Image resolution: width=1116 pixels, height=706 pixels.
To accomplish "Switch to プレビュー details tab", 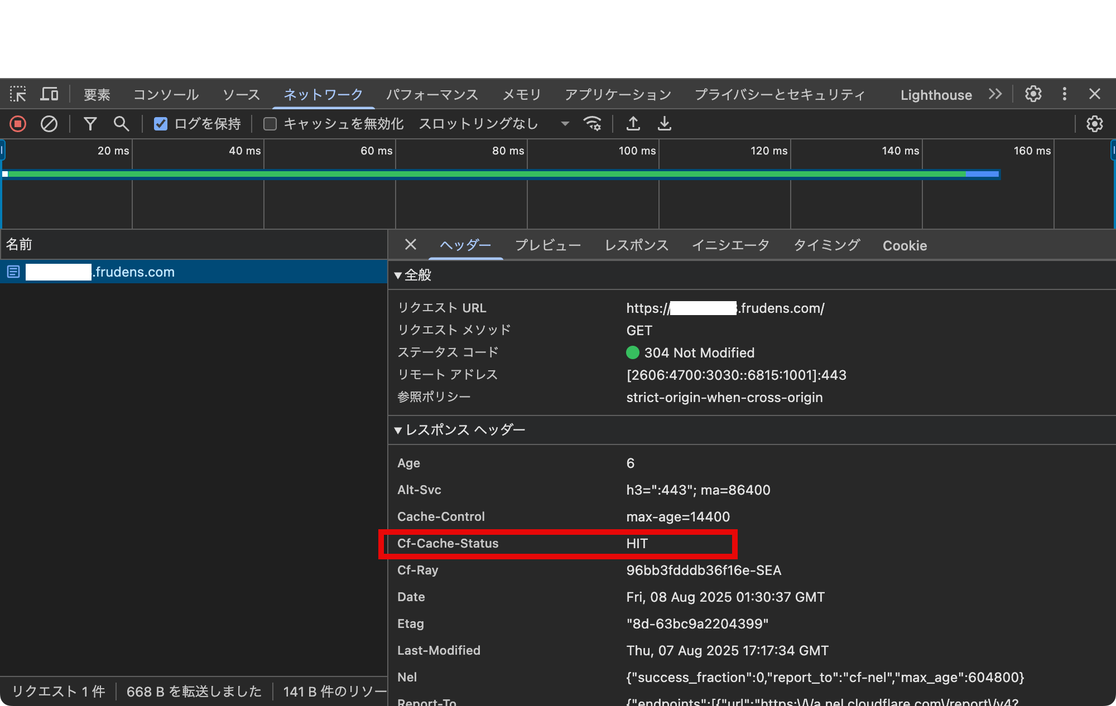I will coord(548,245).
